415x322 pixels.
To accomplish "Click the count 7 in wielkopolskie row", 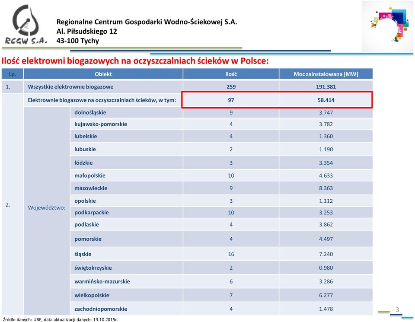I will tap(231, 295).
